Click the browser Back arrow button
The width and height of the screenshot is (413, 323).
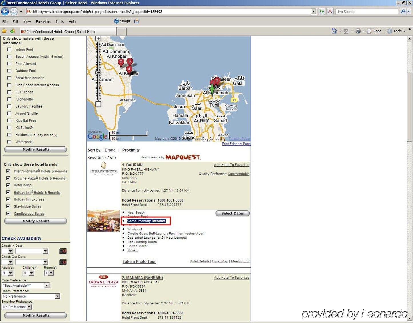pos(5,11)
